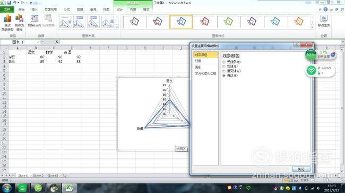
Task: Click the Move Chart icon
Action: pos(323,21)
